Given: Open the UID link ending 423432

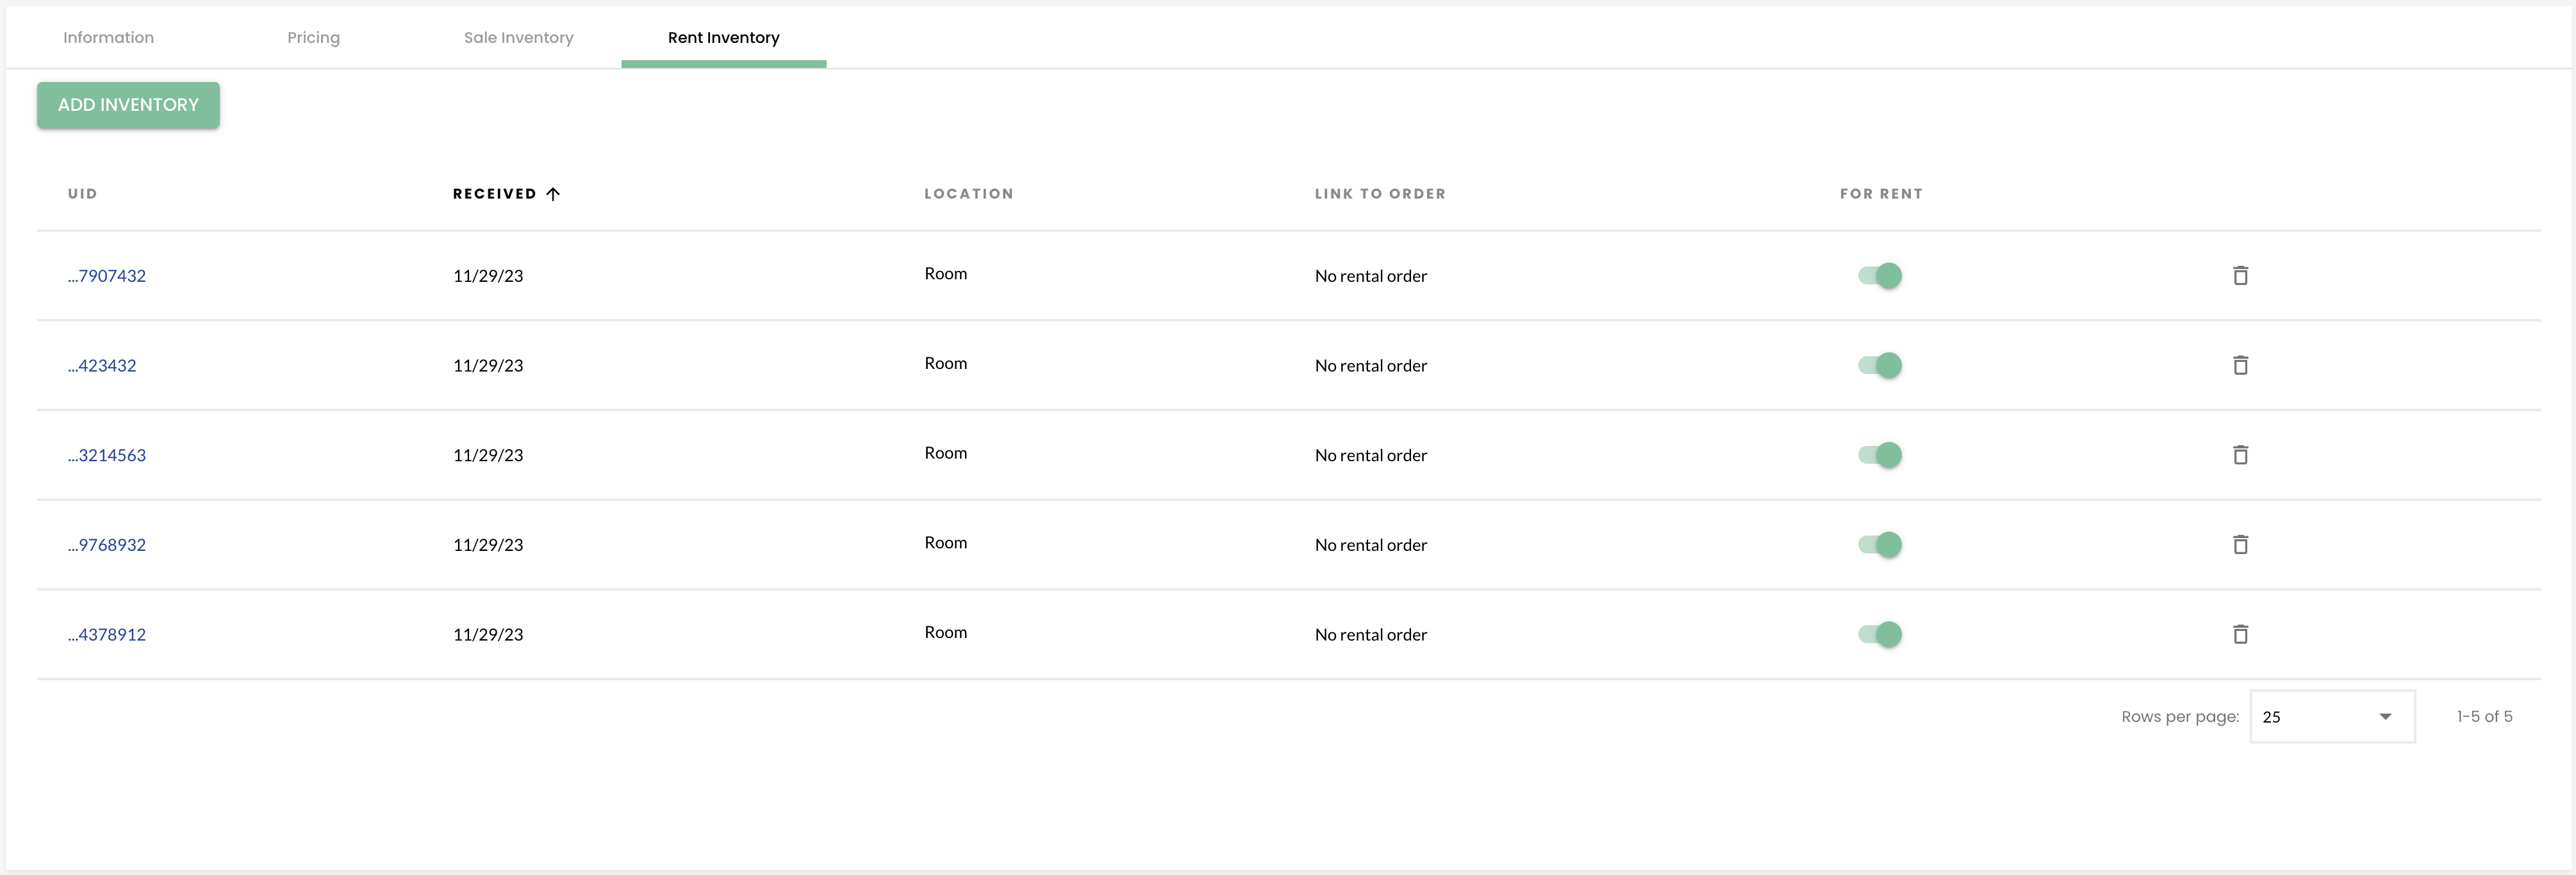Looking at the screenshot, I should pyautogui.click(x=101, y=365).
